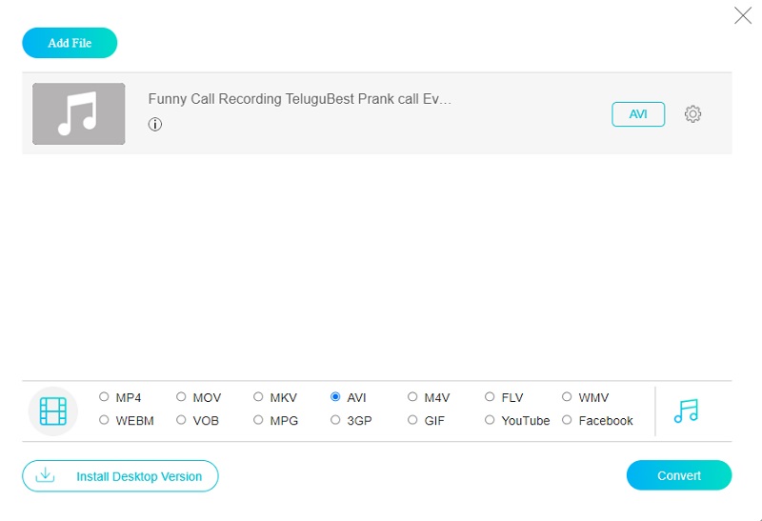Pick the WEBM format option

pos(104,420)
